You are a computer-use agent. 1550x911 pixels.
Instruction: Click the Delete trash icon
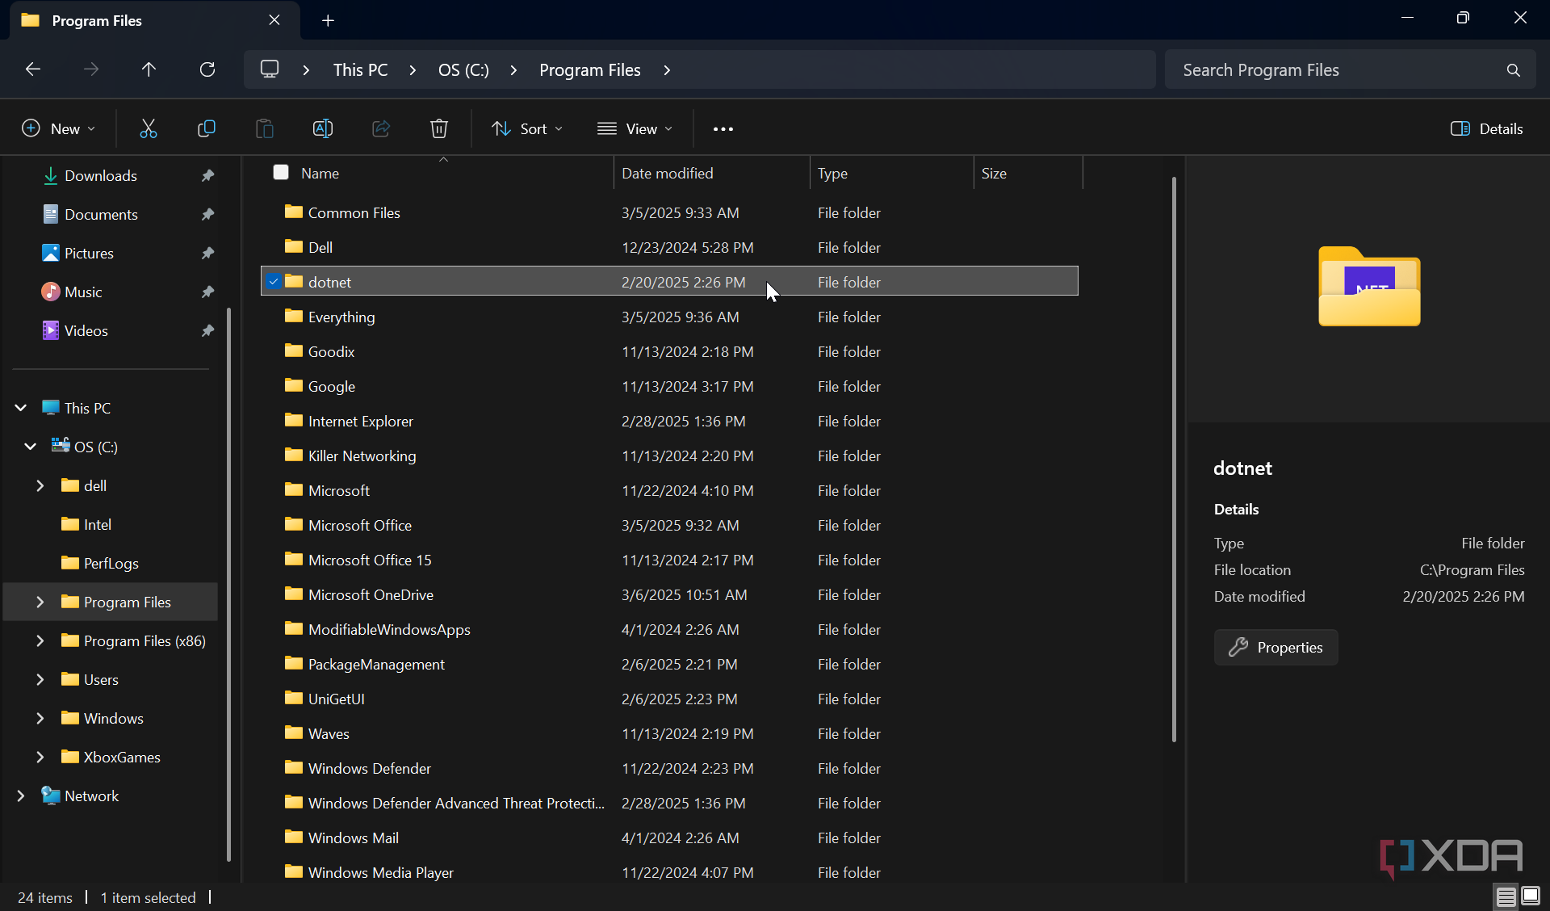(x=439, y=128)
